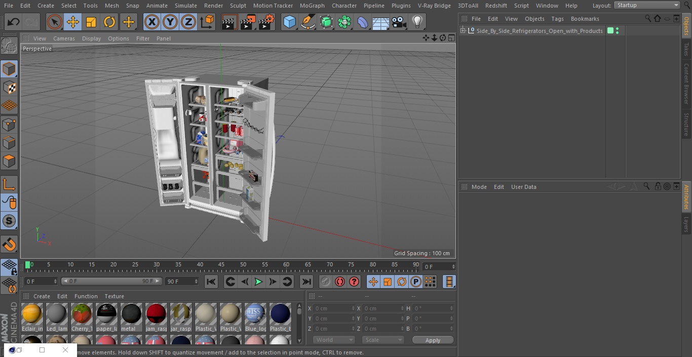The width and height of the screenshot is (692, 357).
Task: Go to the end of the animation
Action: pyautogui.click(x=306, y=282)
